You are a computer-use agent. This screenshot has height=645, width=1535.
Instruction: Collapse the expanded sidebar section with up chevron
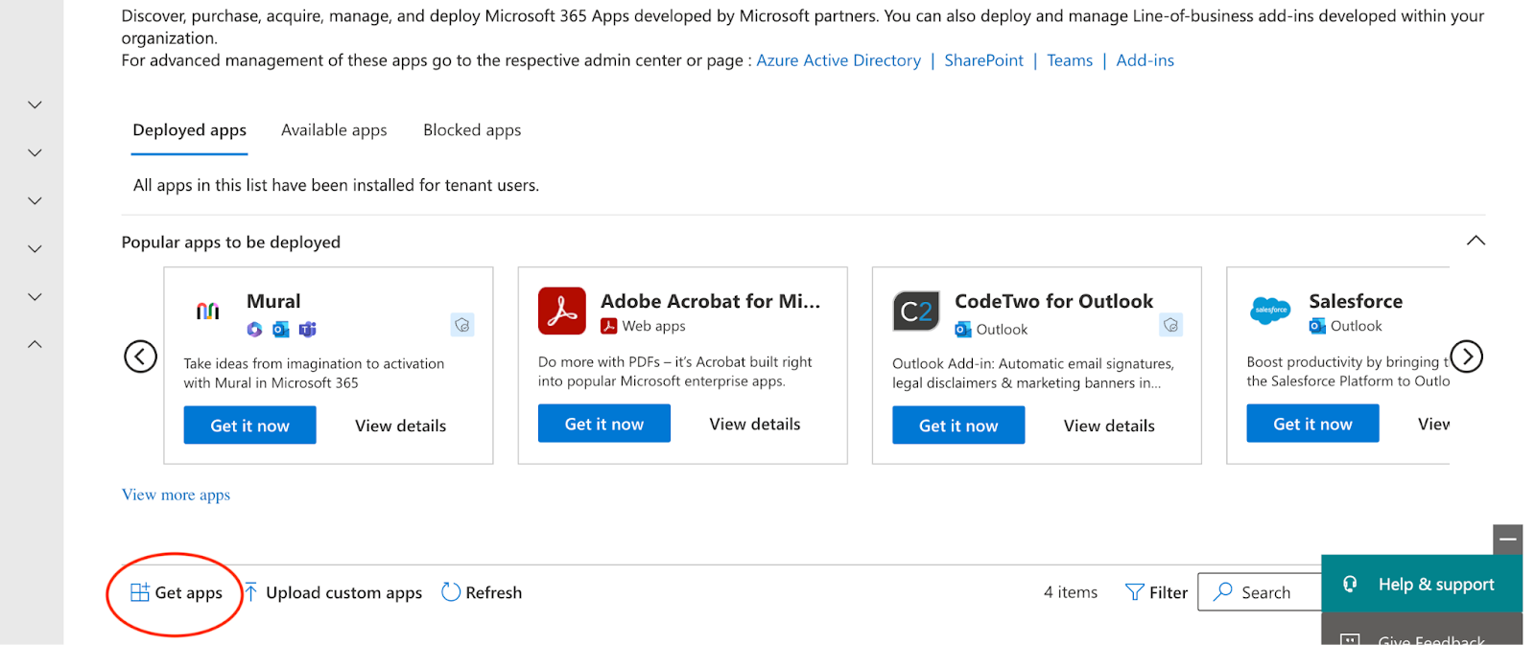pyautogui.click(x=35, y=344)
